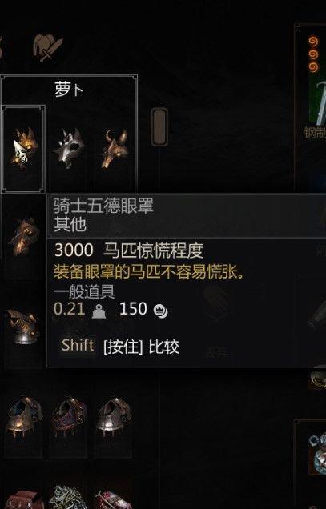
Task: Click the orange spiral rune icons
Action: coord(313,54)
